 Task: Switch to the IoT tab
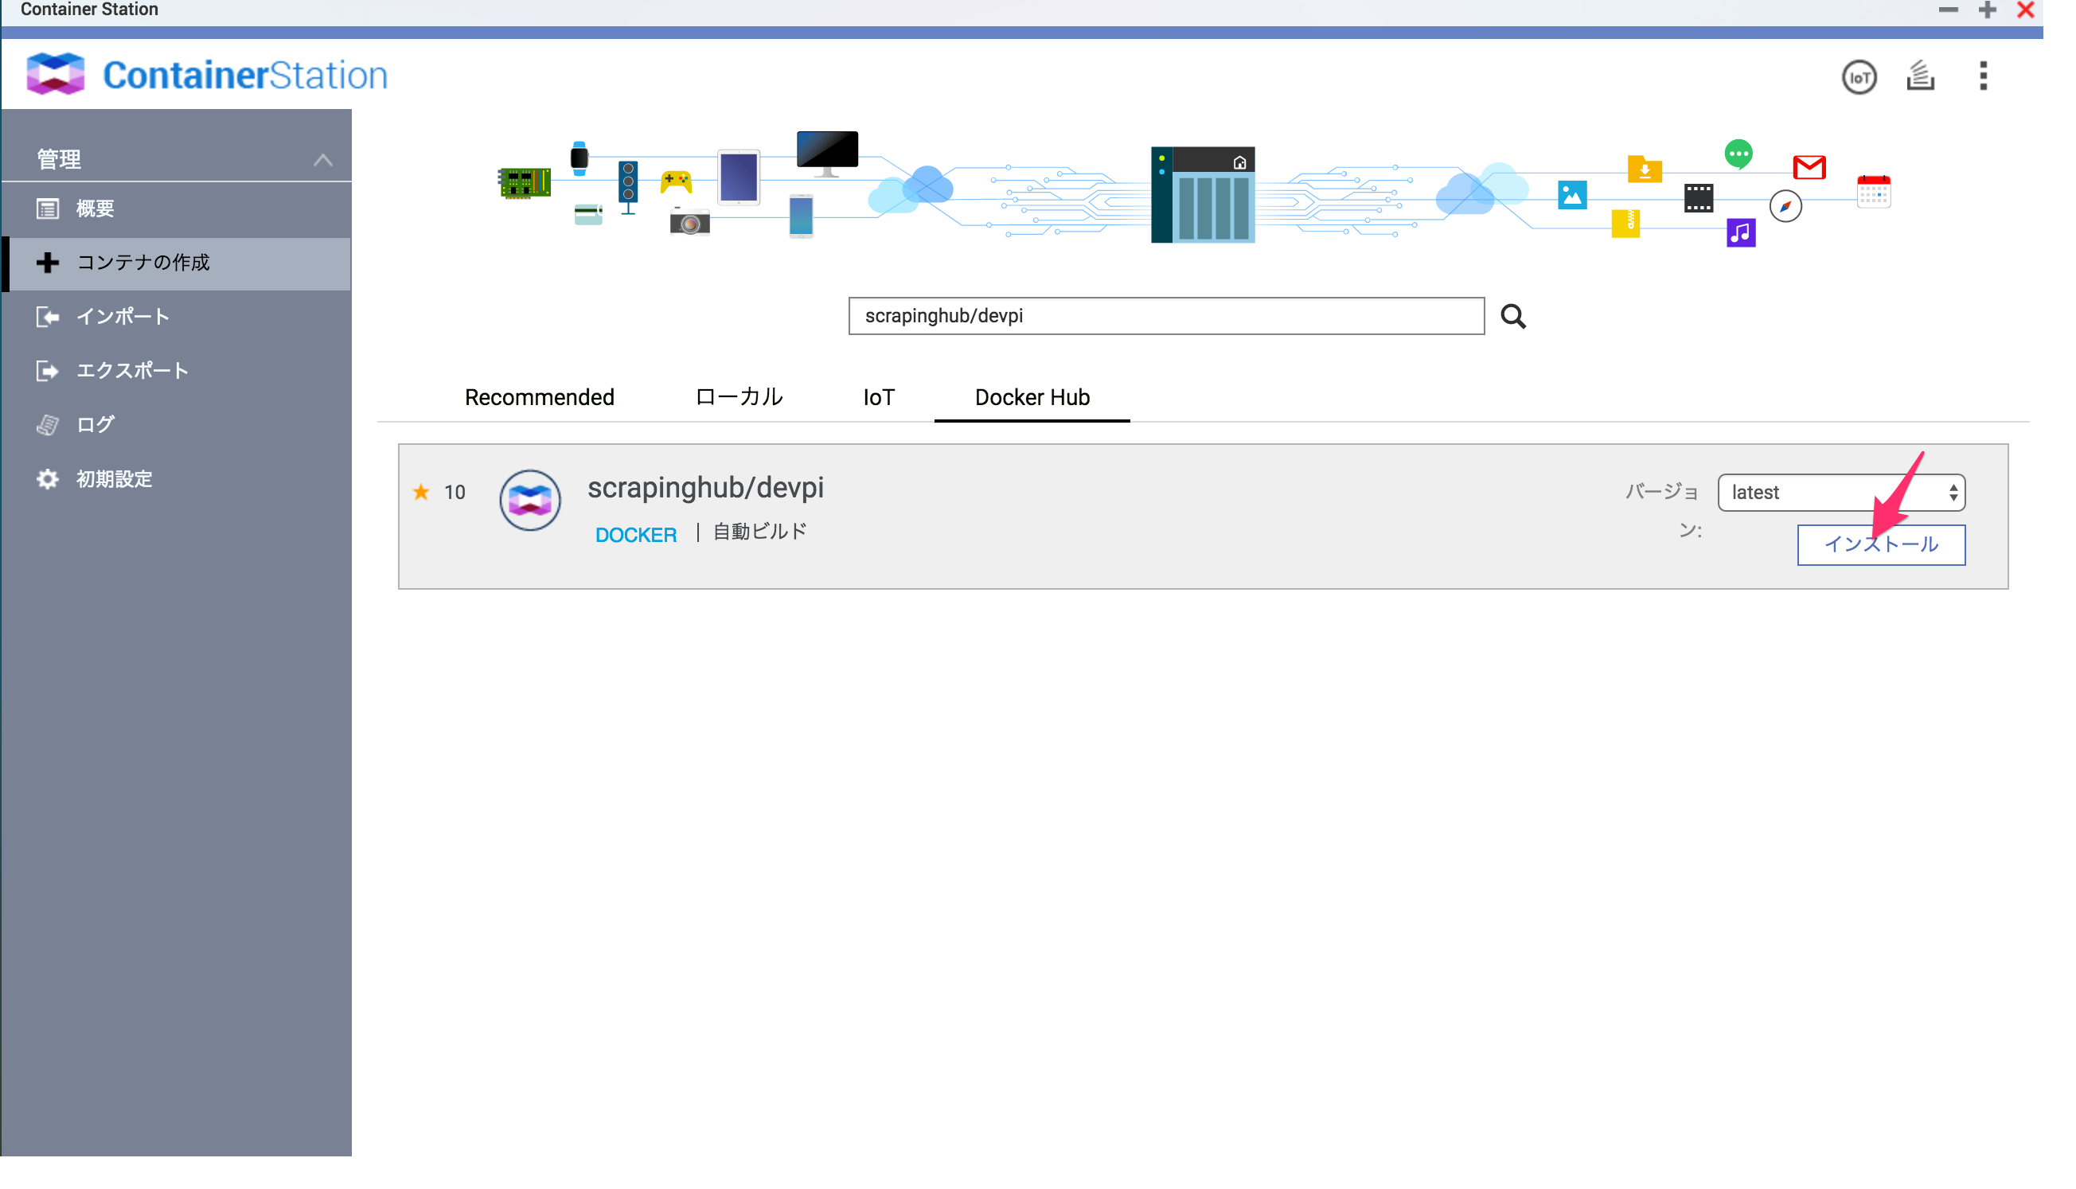click(x=879, y=398)
